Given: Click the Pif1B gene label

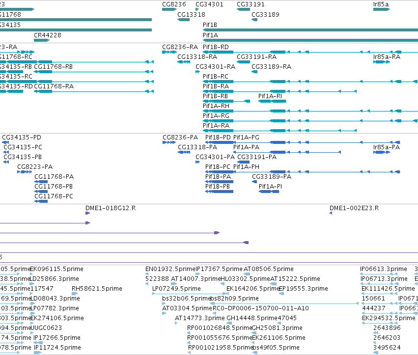Looking at the screenshot, I should [x=210, y=25].
